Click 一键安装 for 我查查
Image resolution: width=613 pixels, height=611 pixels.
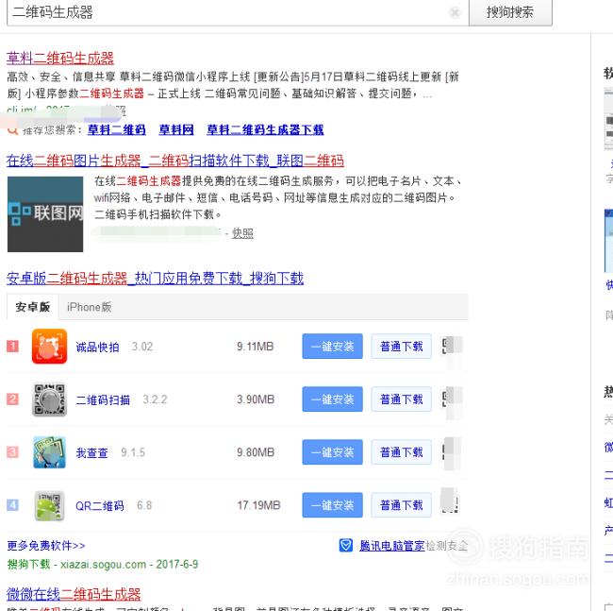click(x=332, y=452)
